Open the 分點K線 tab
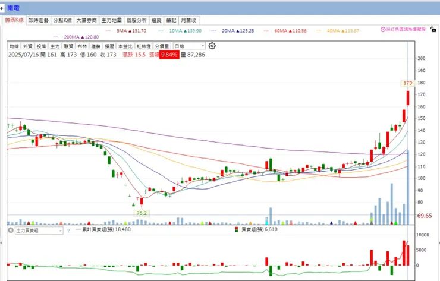The width and height of the screenshot is (440, 281). pos(62,20)
